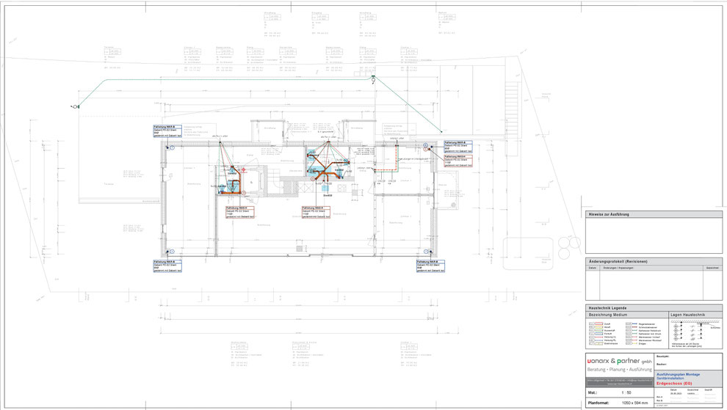Image resolution: width=727 pixels, height=410 pixels.
Task: Click the blue circled marker at the building's top-left corner
Action: pyautogui.click(x=172, y=147)
